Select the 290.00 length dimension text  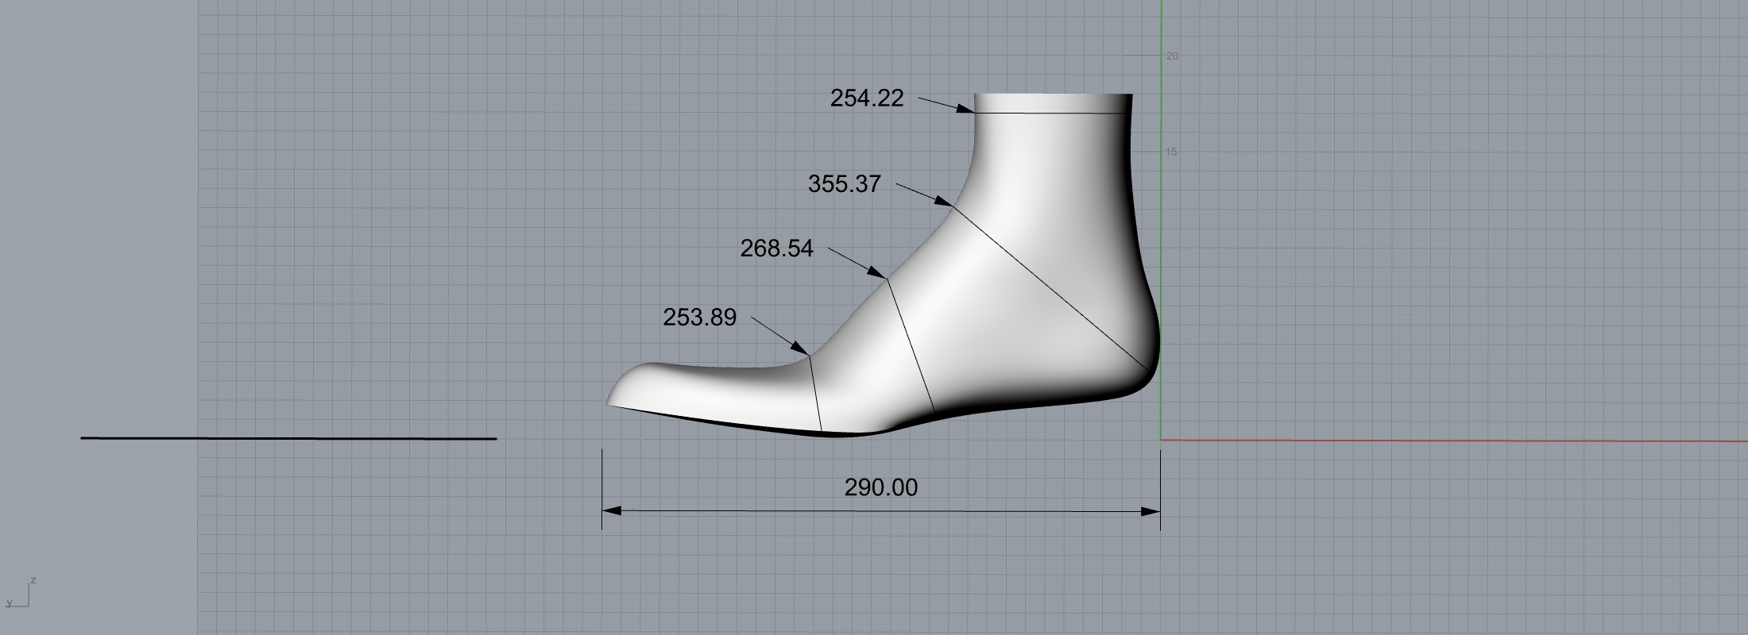pos(880,487)
